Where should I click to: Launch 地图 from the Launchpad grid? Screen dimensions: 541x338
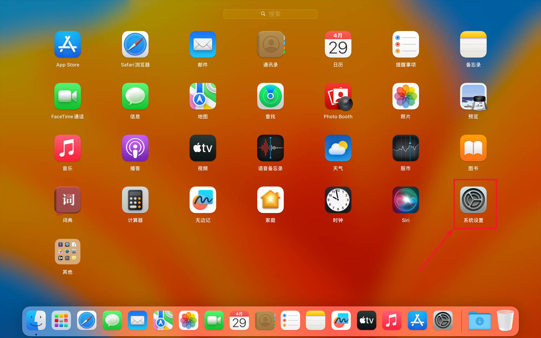coord(203,96)
